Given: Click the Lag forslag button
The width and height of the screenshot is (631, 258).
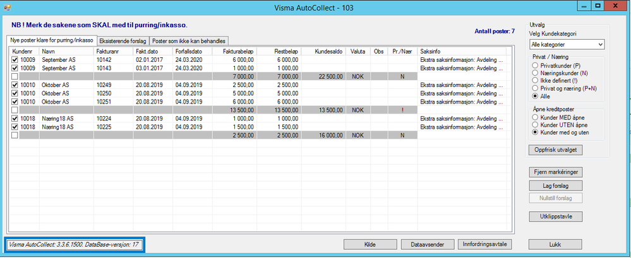Looking at the screenshot, I should (555, 185).
